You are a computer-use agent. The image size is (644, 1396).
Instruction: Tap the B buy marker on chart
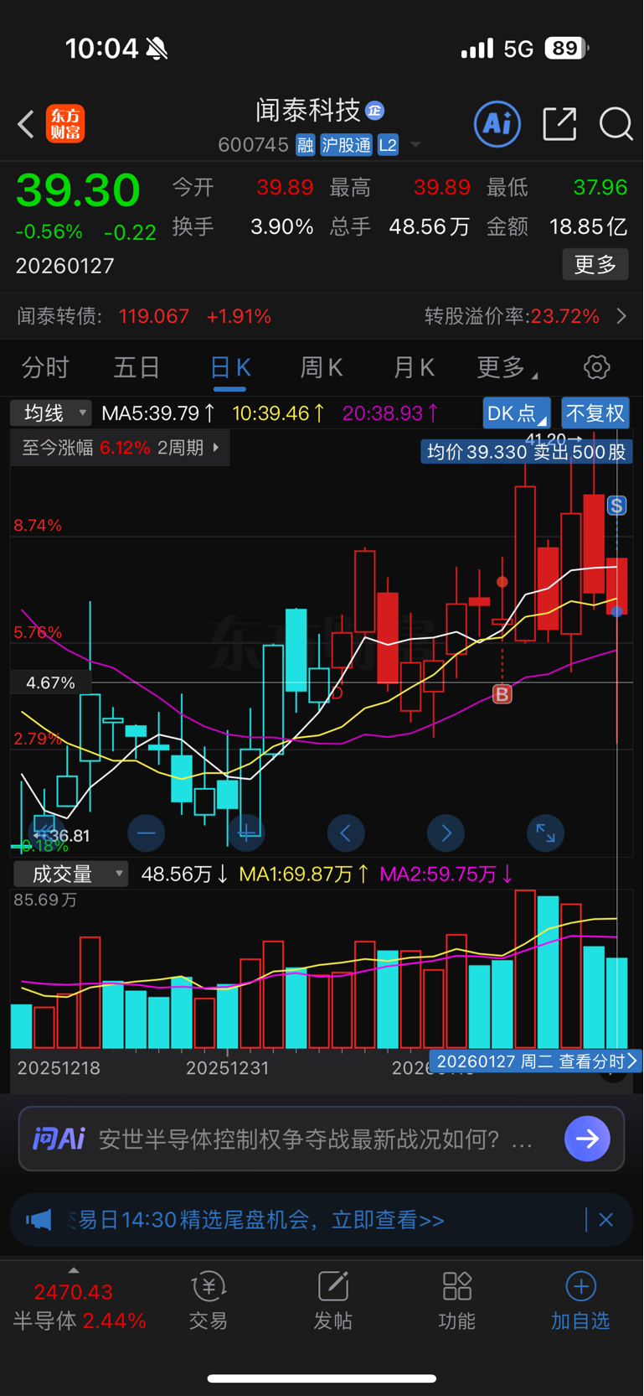tap(502, 694)
